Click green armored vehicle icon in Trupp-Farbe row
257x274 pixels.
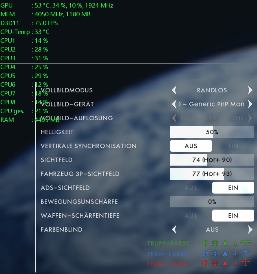pos(215,243)
